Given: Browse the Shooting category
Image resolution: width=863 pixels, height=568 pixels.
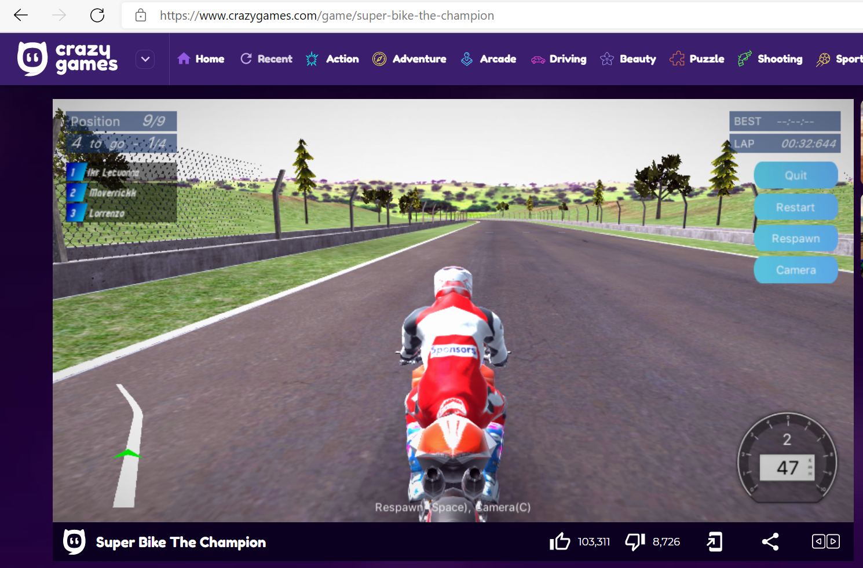Looking at the screenshot, I should 770,58.
